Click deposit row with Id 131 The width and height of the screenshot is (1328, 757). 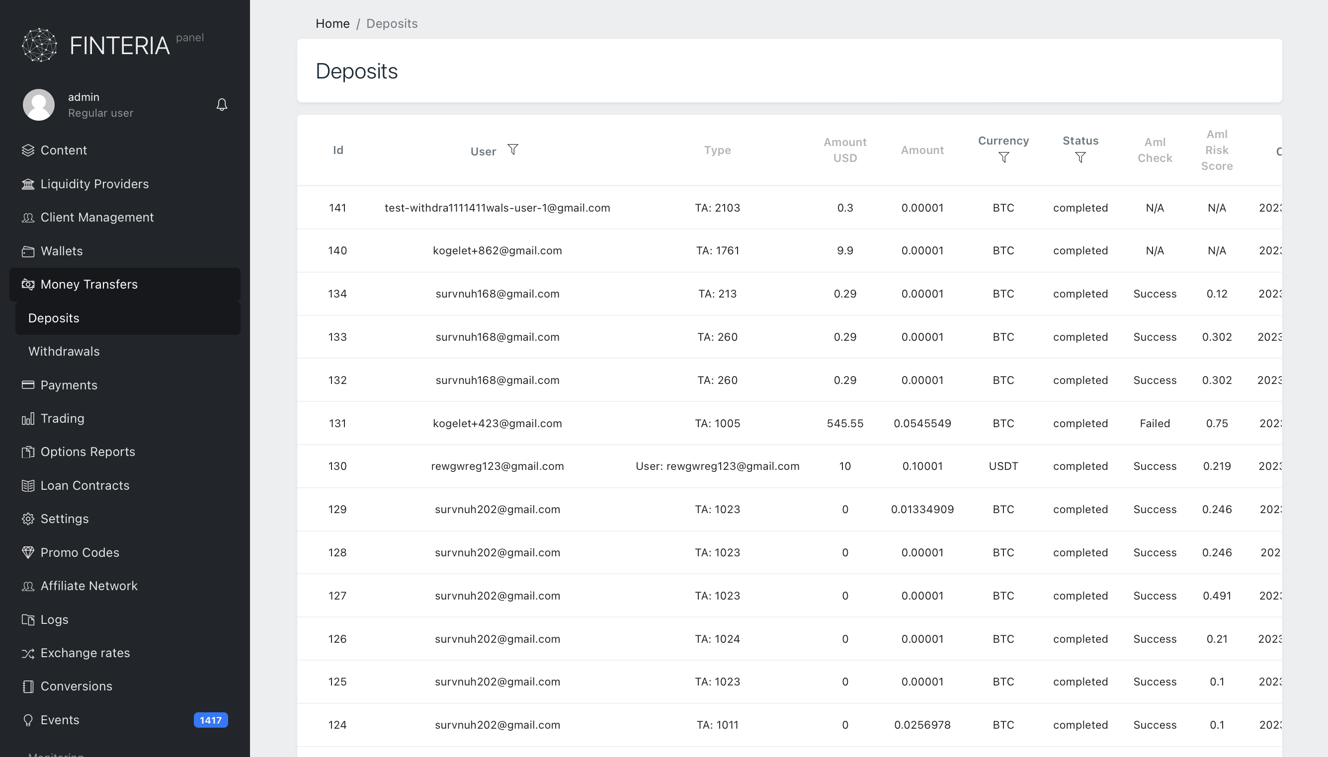tap(337, 423)
